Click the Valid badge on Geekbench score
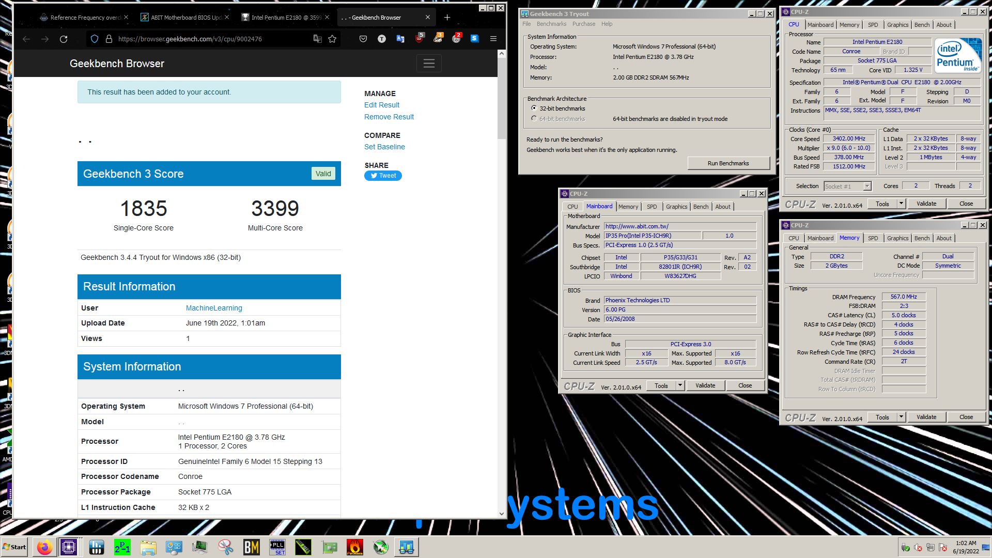Screen dimensions: 992x558 (323, 174)
